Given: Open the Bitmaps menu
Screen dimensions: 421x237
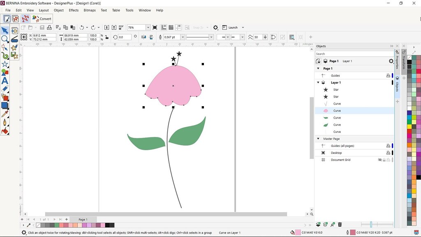Looking at the screenshot, I should point(89,10).
